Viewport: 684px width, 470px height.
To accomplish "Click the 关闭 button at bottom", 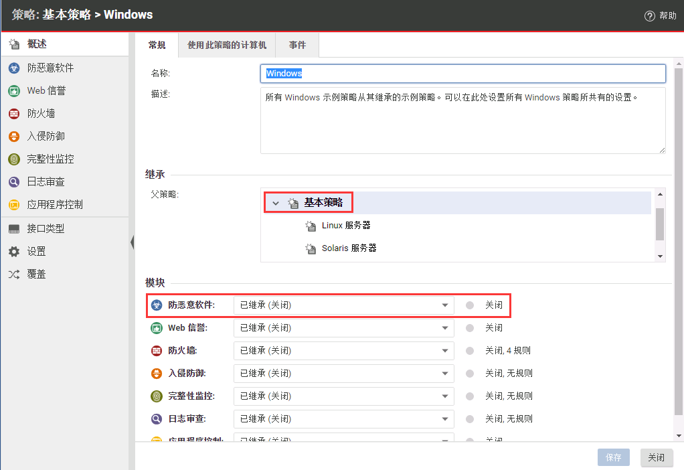I will pos(656,458).
